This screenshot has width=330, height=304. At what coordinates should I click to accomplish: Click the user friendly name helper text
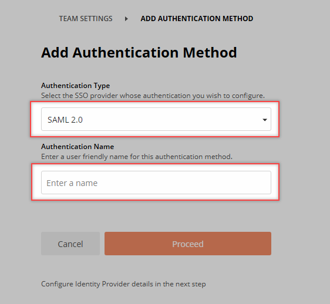click(x=137, y=157)
